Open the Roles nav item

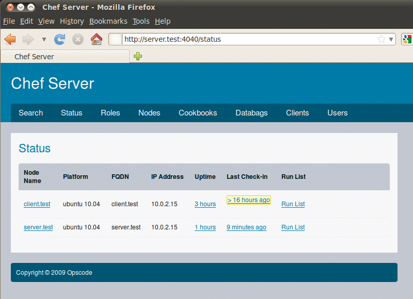coord(110,113)
